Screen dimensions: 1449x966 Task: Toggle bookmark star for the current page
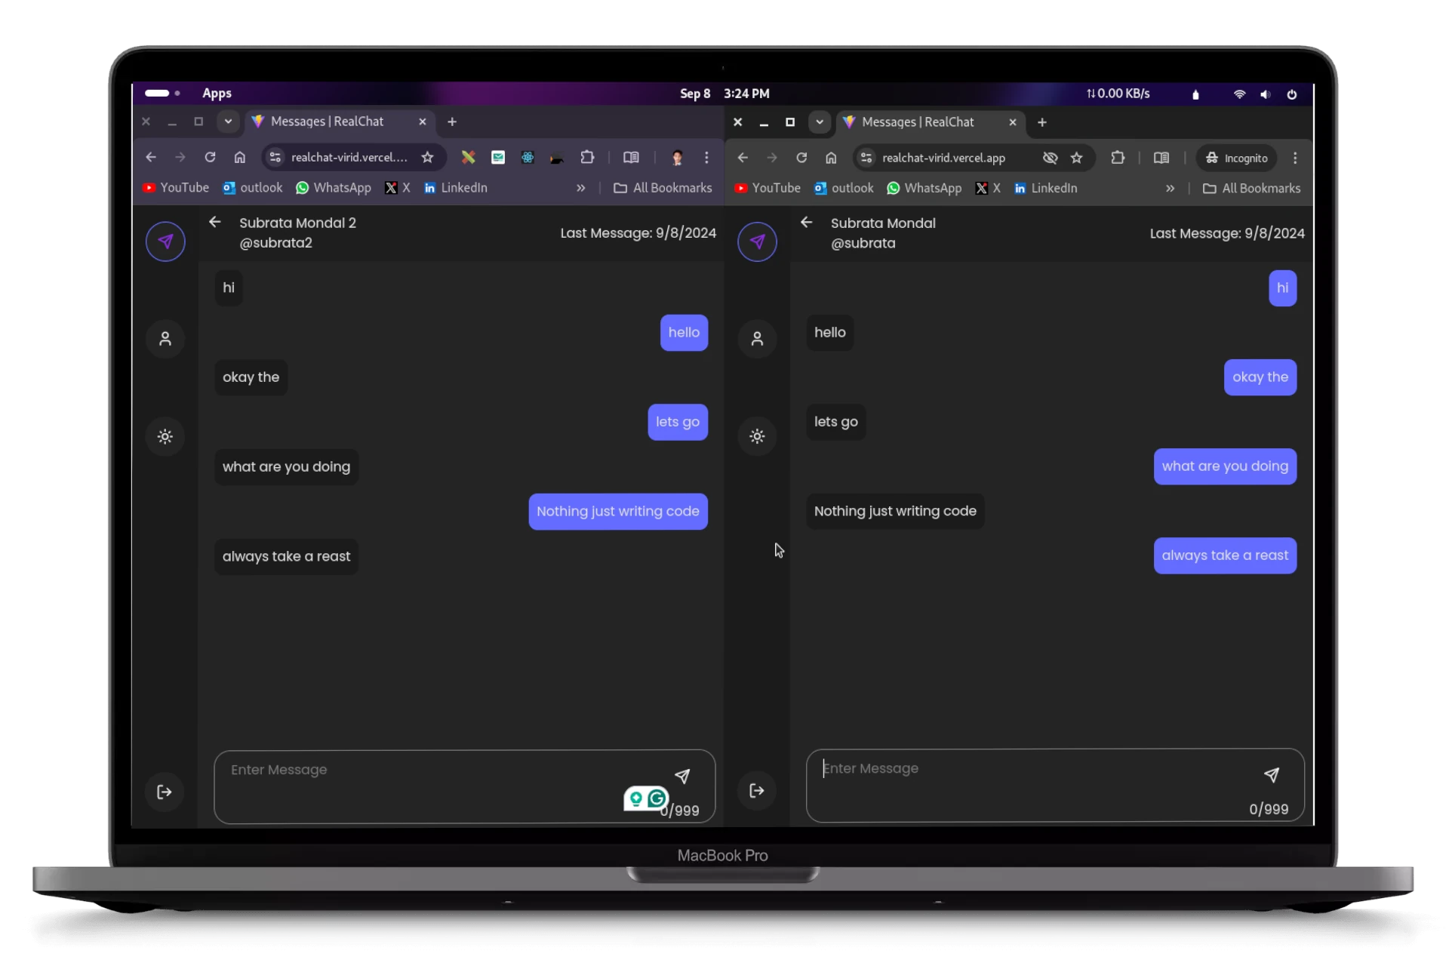[427, 158]
